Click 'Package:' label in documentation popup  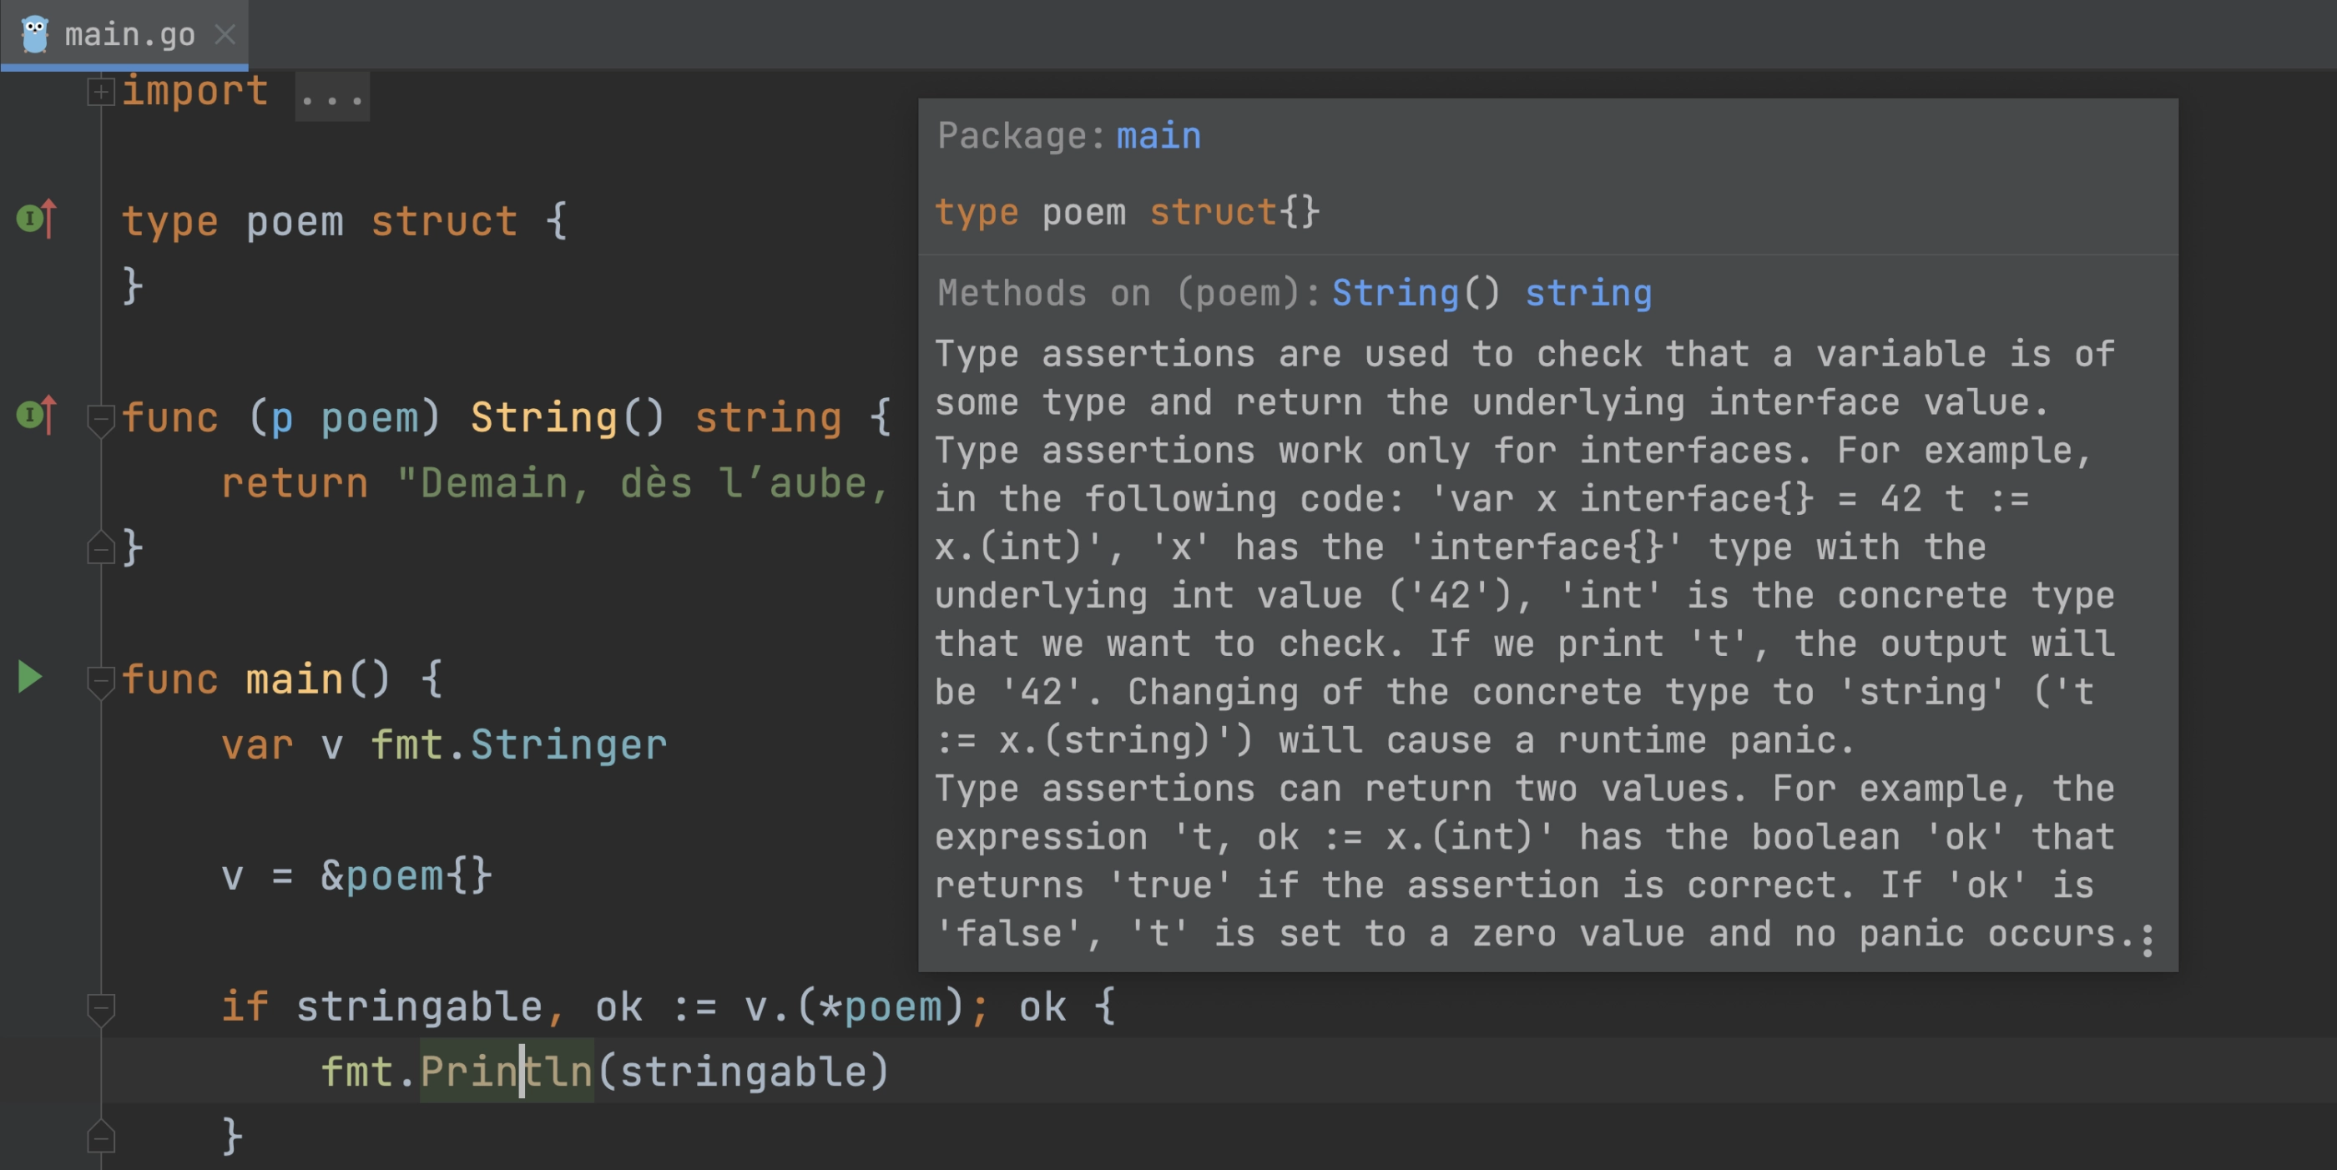pos(1021,136)
